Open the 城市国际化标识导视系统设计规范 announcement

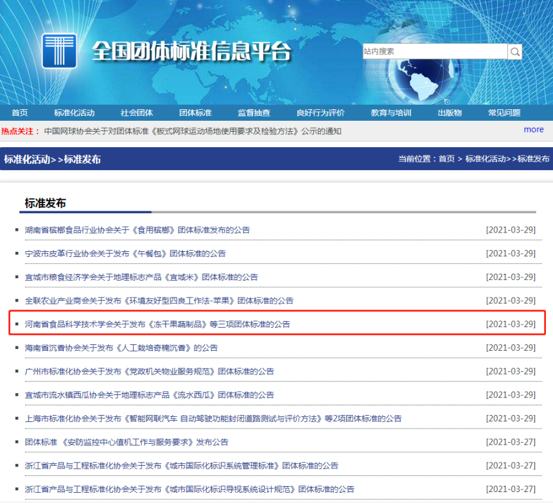click(189, 490)
